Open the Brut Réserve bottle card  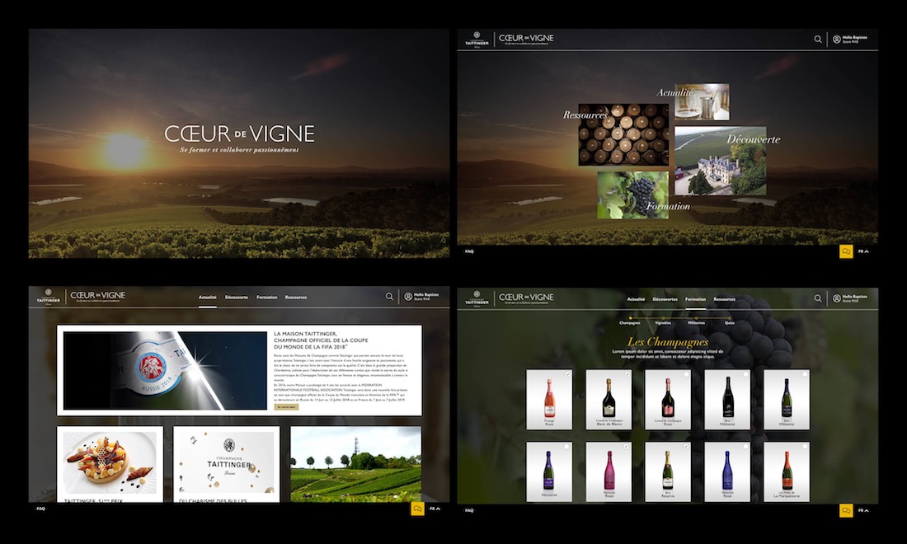pyautogui.click(x=668, y=471)
